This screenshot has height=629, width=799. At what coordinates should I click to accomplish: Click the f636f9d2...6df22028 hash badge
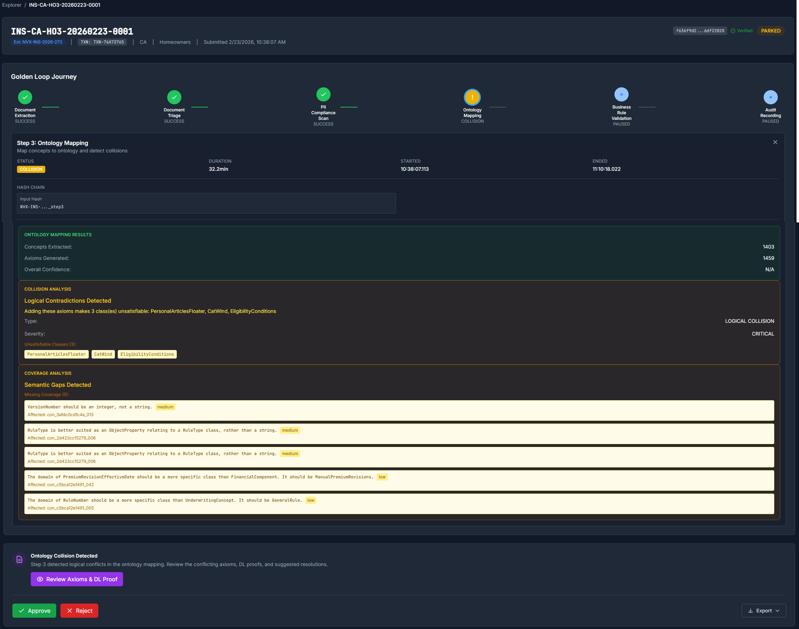(699, 30)
